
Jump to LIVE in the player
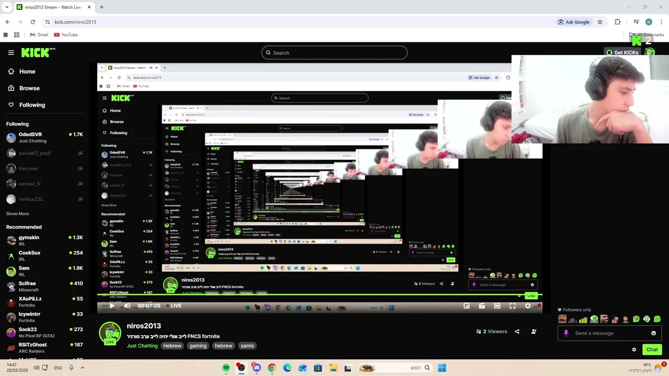pos(174,305)
